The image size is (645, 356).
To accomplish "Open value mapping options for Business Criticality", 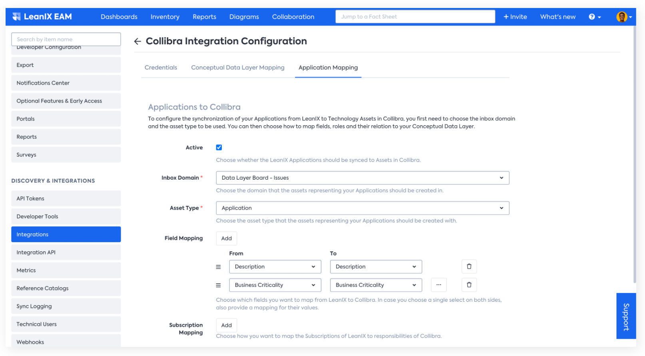I will [x=439, y=285].
